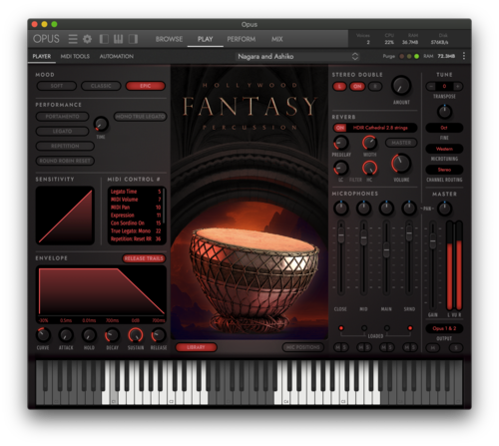Click the Fine tune knob
499x446 pixels.
444,112
